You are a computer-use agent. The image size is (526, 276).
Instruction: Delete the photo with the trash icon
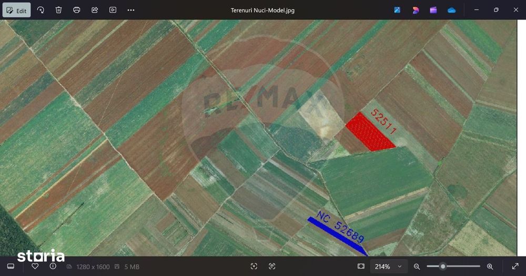tap(59, 10)
